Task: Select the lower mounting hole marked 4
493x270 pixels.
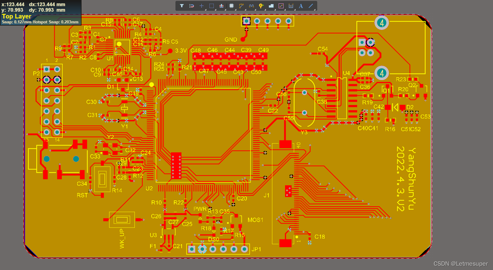Action: [382, 73]
